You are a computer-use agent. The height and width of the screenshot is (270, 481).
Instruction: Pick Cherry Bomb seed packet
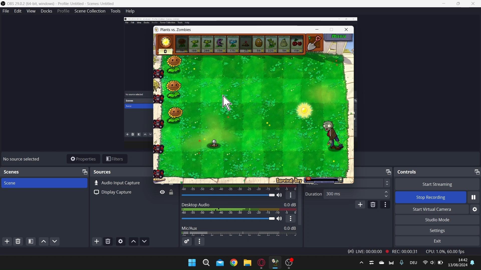297,44
